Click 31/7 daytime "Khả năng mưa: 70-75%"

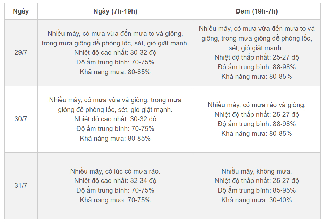point(115,200)
